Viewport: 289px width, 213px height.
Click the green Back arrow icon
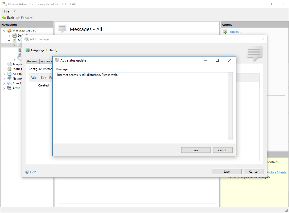coord(4,18)
